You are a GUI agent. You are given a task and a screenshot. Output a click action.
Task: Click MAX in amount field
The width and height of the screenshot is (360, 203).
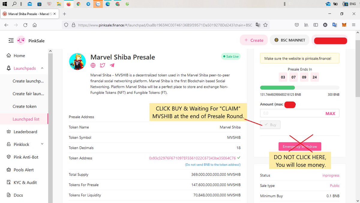[330, 113]
